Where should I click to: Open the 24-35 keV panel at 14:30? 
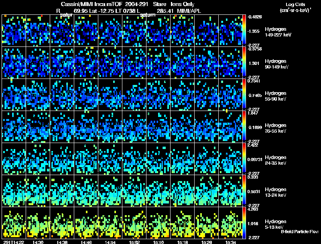click(x=38, y=159)
